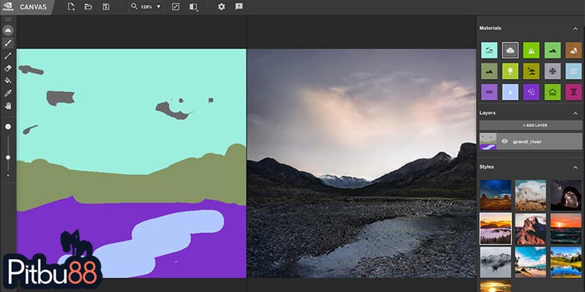Collapse the Materials panel
The height and width of the screenshot is (292, 585).
click(x=575, y=28)
